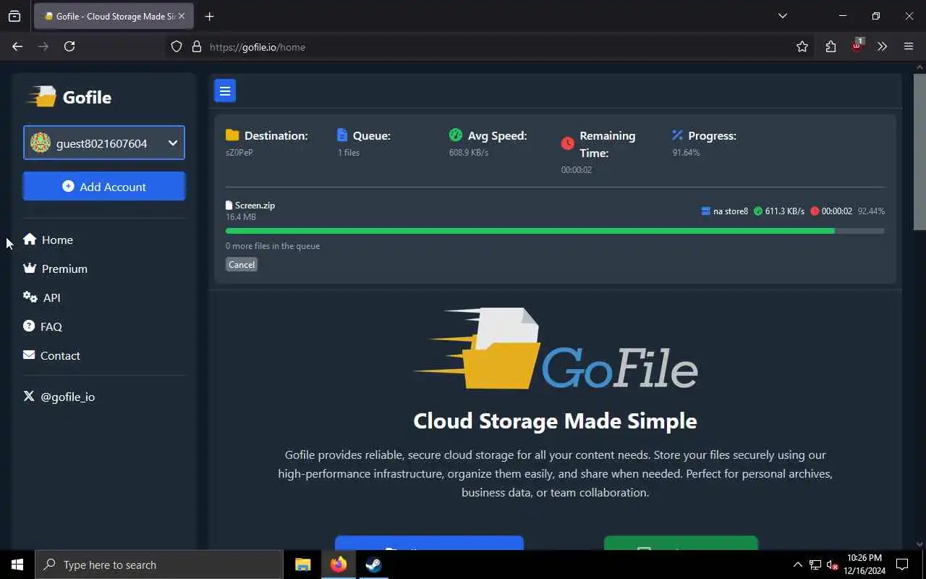
Task: Click the Firefox View icon
Action: [14, 16]
